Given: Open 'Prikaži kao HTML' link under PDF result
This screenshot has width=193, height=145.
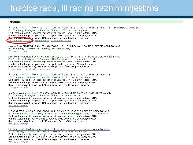Looking at the screenshot, I should (x=18, y=69).
